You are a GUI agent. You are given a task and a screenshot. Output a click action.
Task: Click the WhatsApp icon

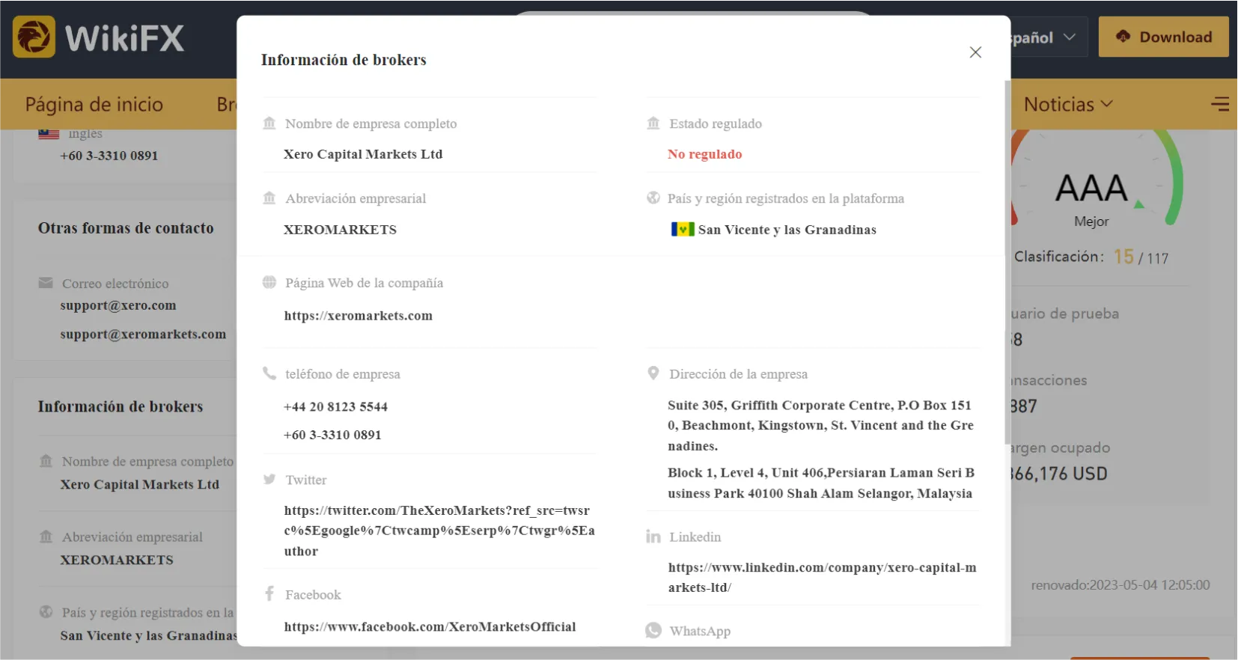653,630
